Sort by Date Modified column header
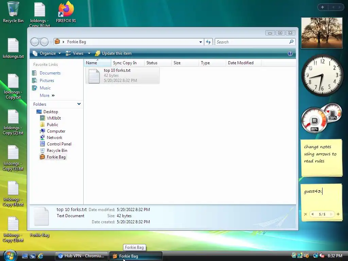This screenshot has height=261, width=348. tap(244, 63)
